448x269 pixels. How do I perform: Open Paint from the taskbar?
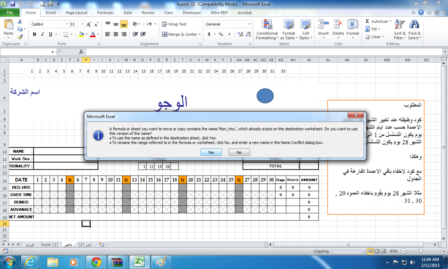[161, 262]
